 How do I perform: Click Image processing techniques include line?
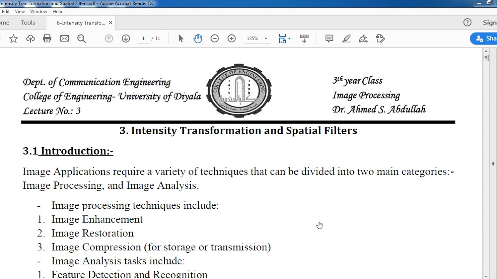(135, 205)
